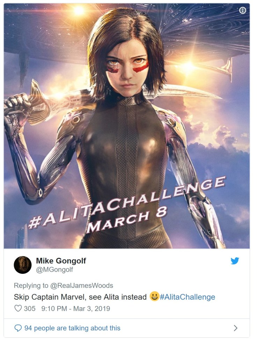The width and height of the screenshot is (257, 340).
Task: Click the speech bubble reply icon
Action: pyautogui.click(x=18, y=328)
